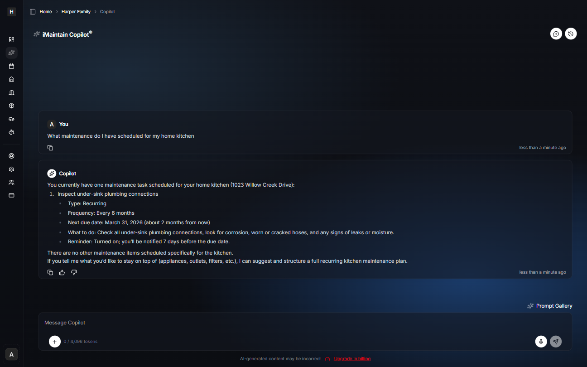Open the settings gear in the sidebar
This screenshot has width=587, height=367.
pyautogui.click(x=12, y=169)
